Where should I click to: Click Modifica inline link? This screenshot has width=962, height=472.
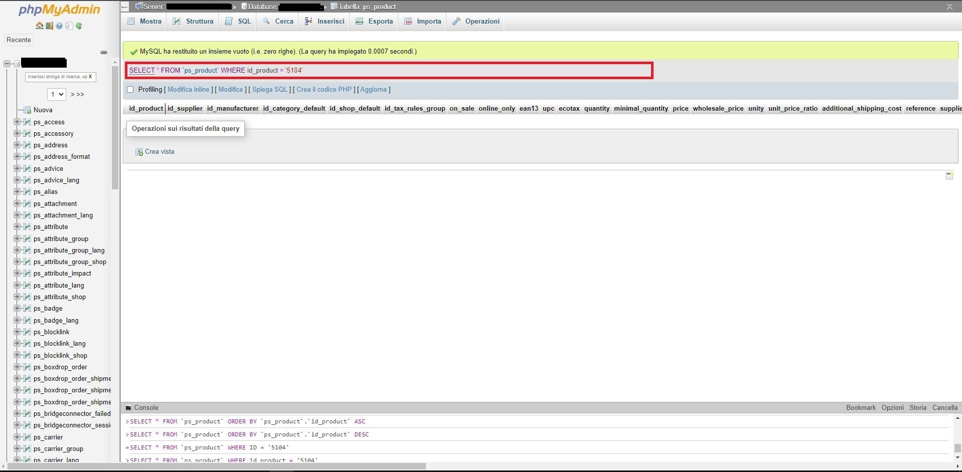pos(189,89)
